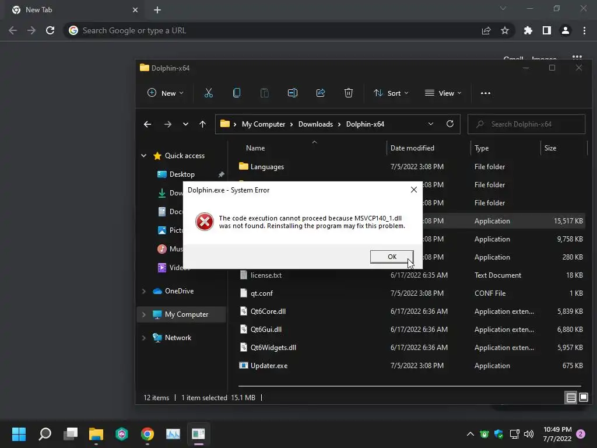Go forward in File Explorer
597x448 pixels.
167,124
